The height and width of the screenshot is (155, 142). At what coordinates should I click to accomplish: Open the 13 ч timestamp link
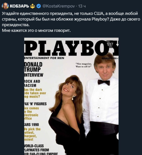(x=82, y=6)
